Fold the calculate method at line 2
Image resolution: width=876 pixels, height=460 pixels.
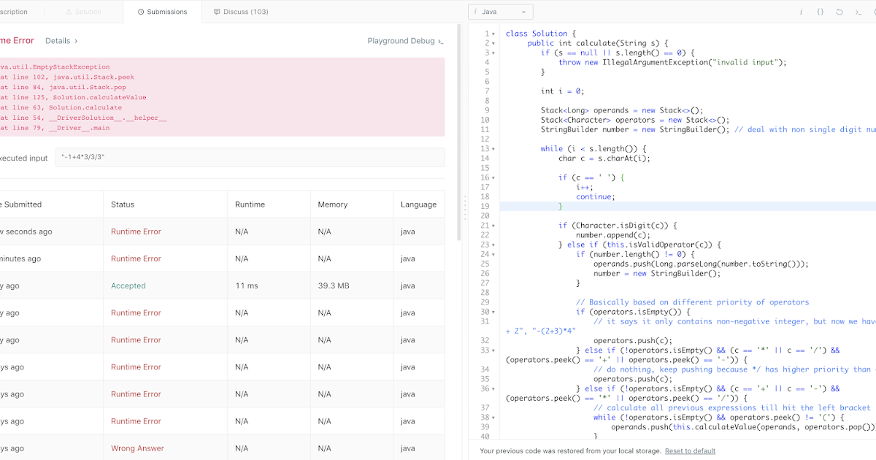(494, 43)
